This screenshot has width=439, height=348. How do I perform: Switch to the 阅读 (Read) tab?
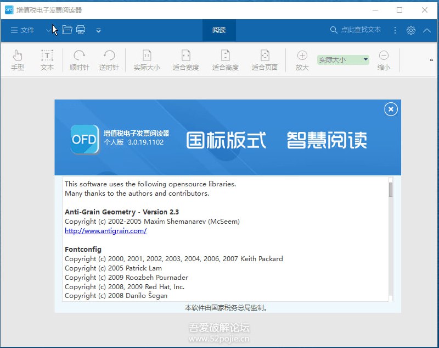tap(219, 31)
